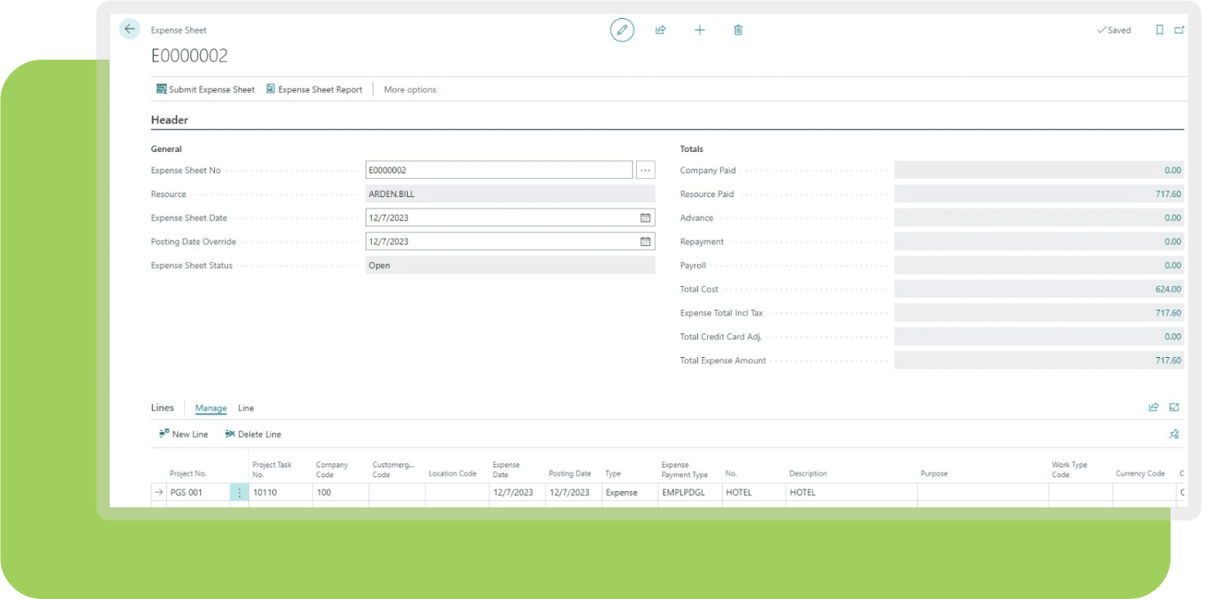Image resolution: width=1218 pixels, height=599 pixels.
Task: Share the Lines section via its icon
Action: pyautogui.click(x=1153, y=408)
